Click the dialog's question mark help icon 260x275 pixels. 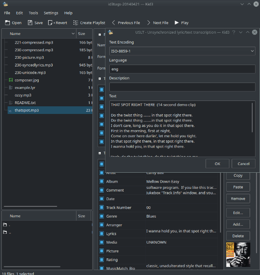click(x=233, y=32)
